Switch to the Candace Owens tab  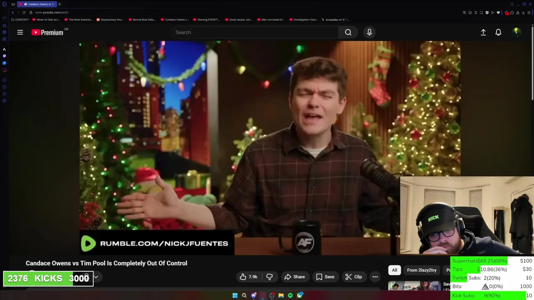(37, 4)
